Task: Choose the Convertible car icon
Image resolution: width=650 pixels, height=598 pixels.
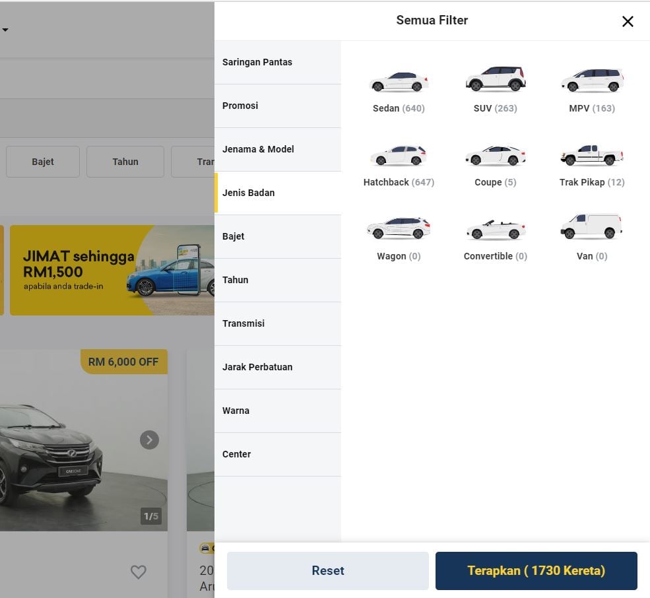Action: (496, 230)
